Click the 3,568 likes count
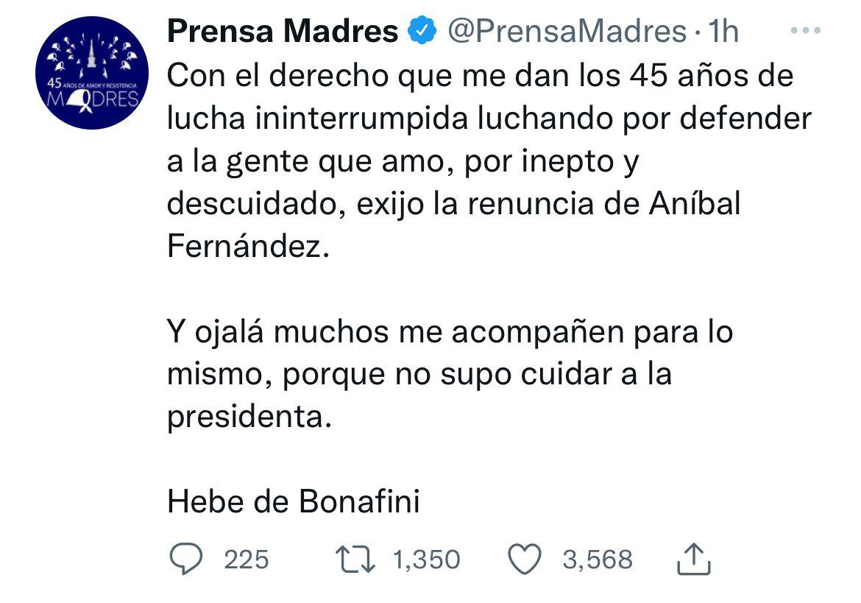Viewport: 861px width, 603px height. [598, 560]
